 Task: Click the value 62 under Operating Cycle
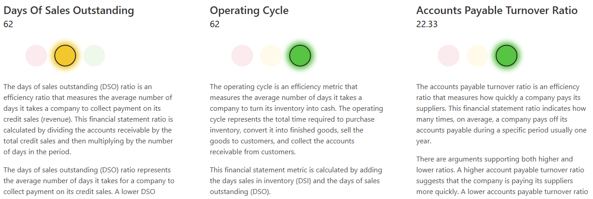pos(215,24)
